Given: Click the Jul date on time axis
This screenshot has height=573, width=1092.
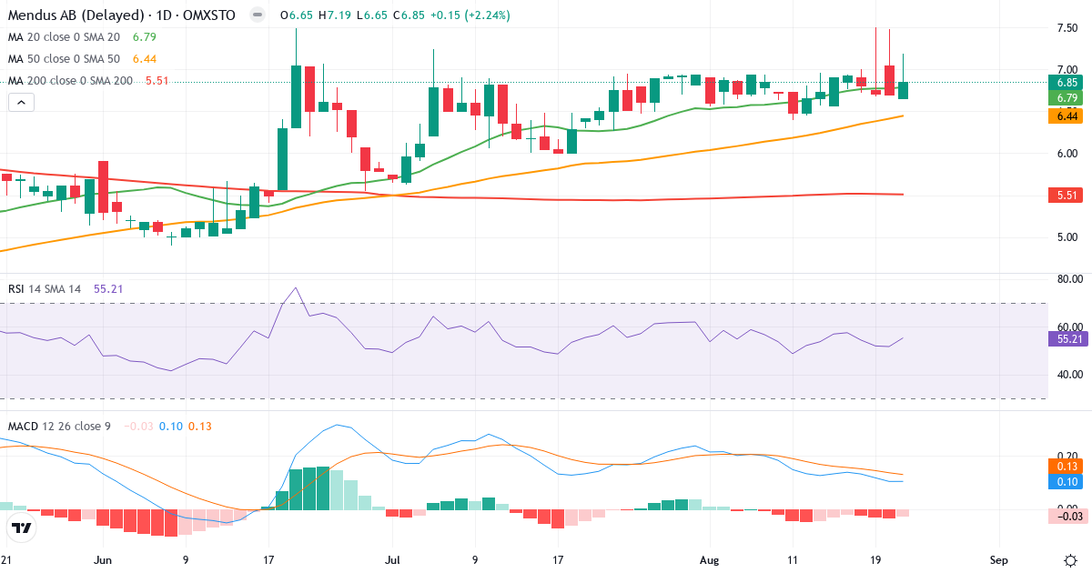Looking at the screenshot, I should pyautogui.click(x=393, y=560).
